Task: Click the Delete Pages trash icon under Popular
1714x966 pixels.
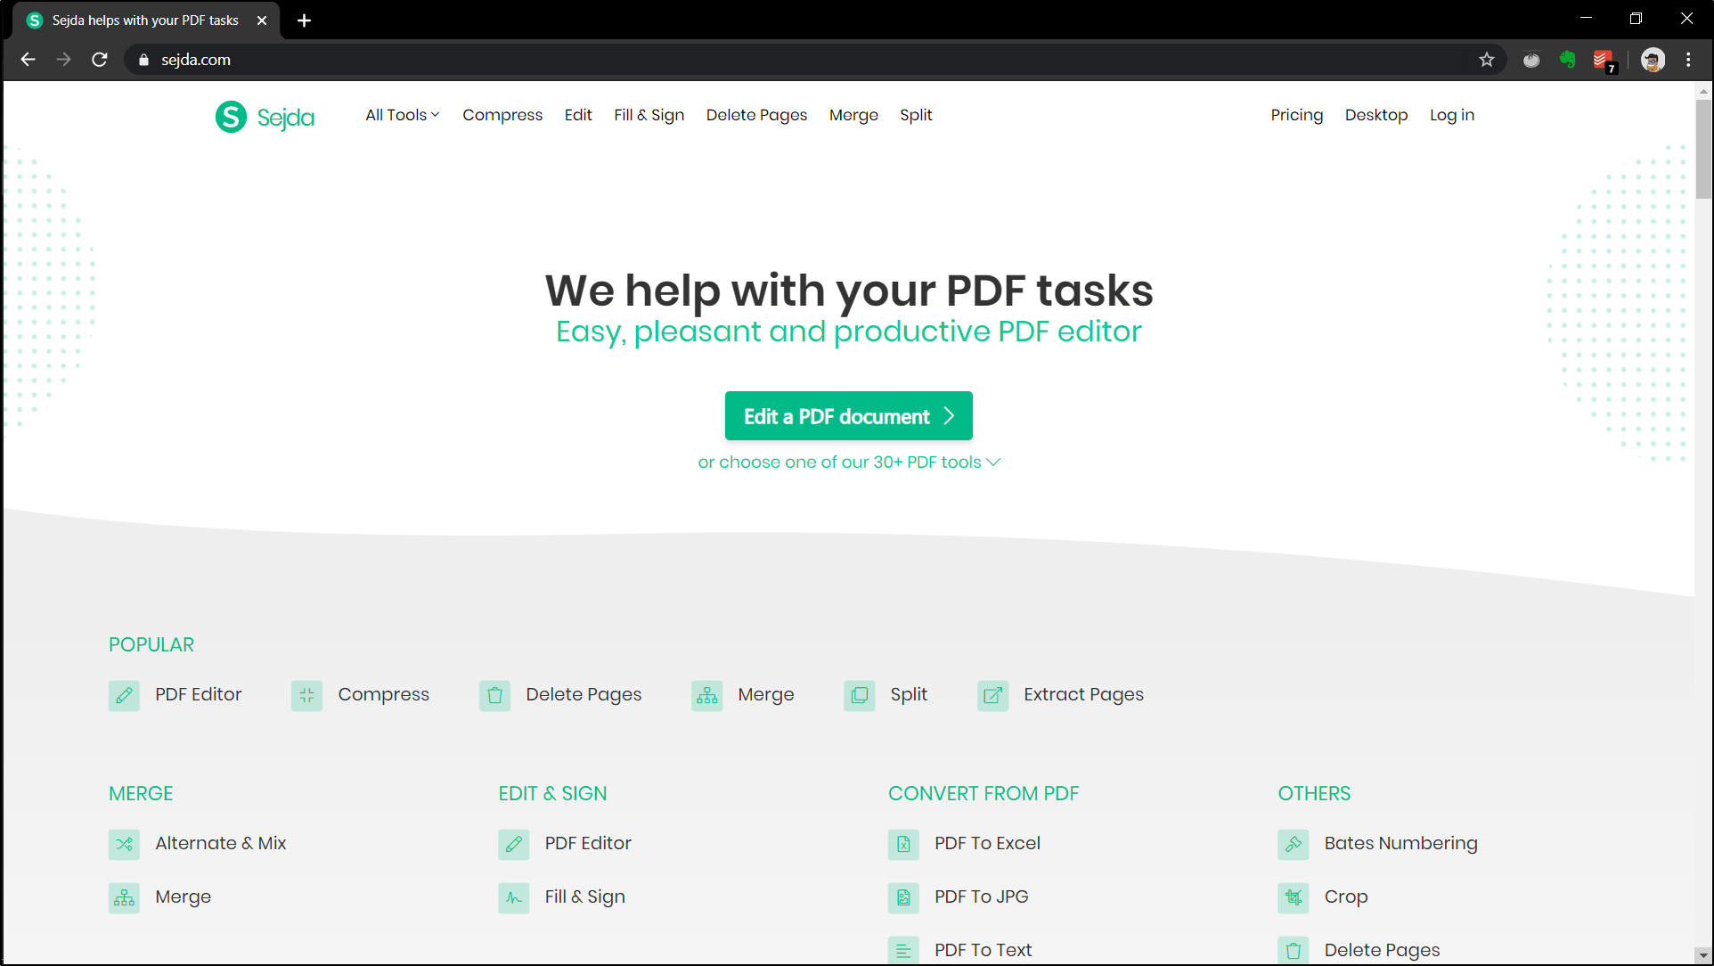Action: click(x=494, y=695)
